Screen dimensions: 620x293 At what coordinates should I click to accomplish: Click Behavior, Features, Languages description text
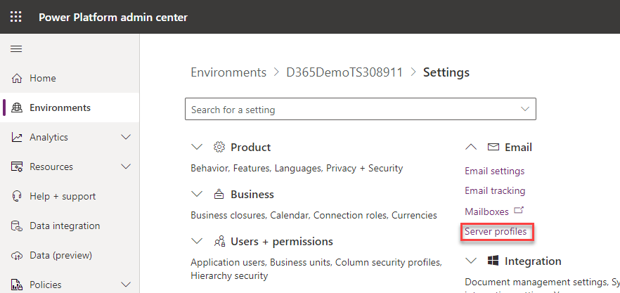[x=297, y=169]
